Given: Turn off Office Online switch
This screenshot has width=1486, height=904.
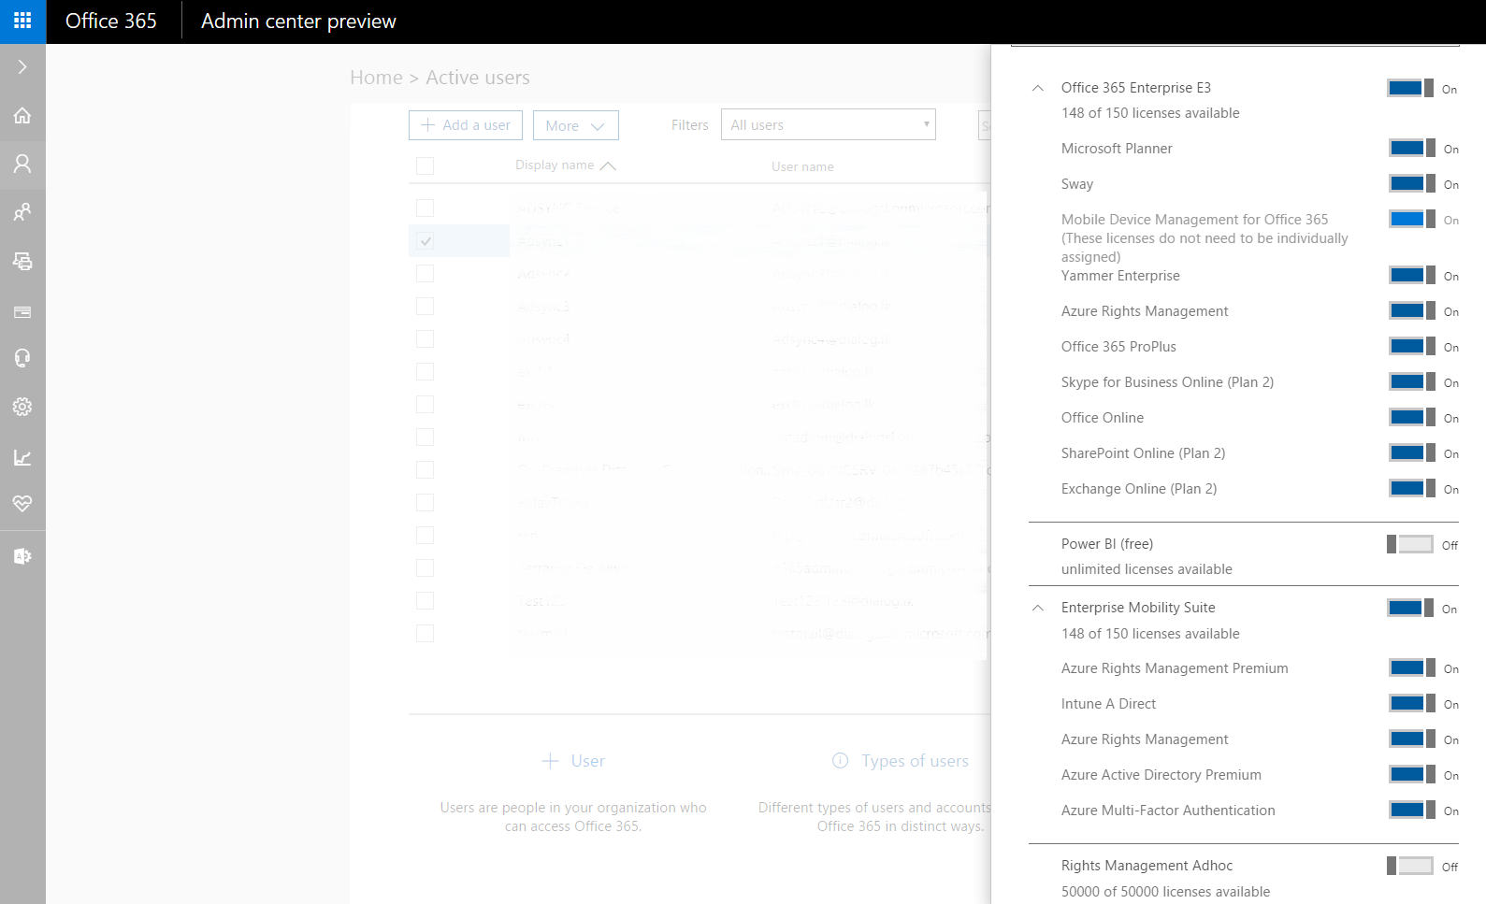Looking at the screenshot, I should [x=1412, y=417].
